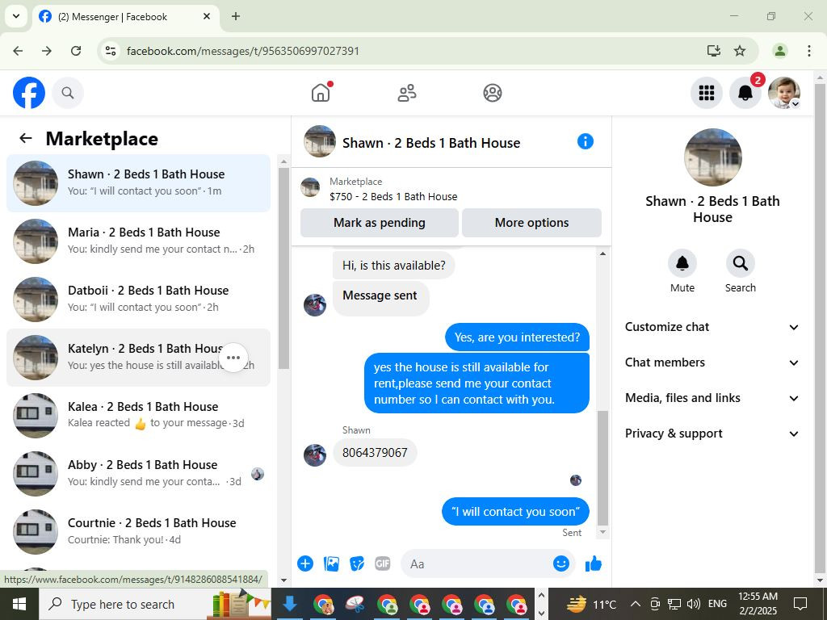Click the More options button

(x=531, y=223)
